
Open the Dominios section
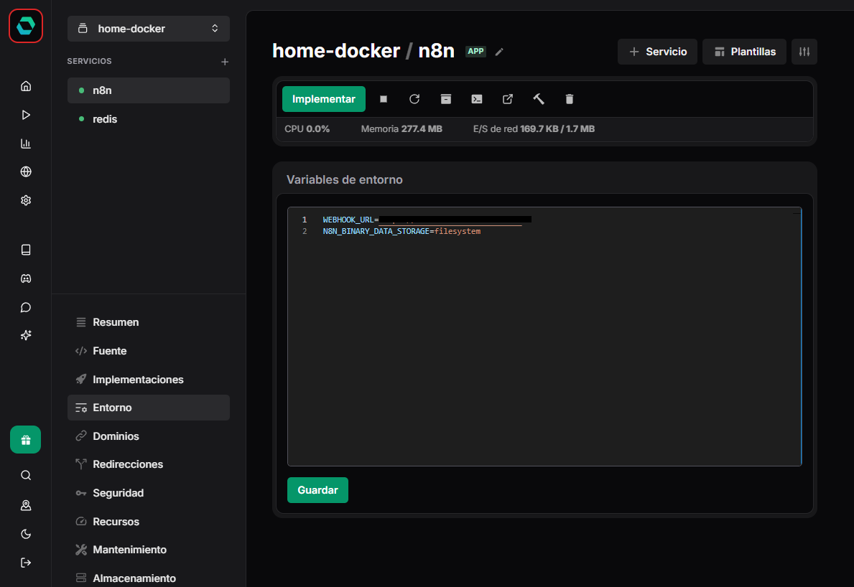pos(149,436)
